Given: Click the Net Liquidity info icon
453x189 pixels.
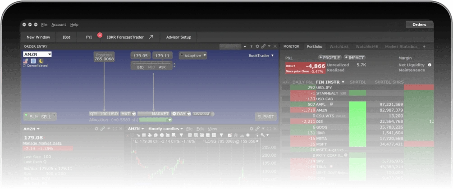Looking at the screenshot, I should 430,65.
